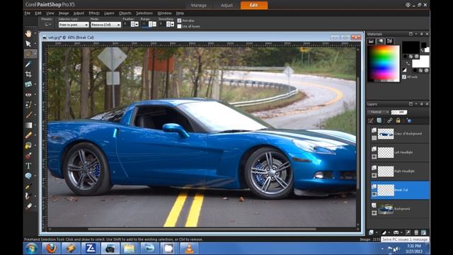453x255 pixels.
Task: Click the layer link chain icon
Action: tap(389, 120)
